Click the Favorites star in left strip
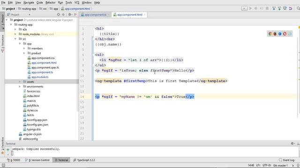The image size is (300, 168). 2,153
